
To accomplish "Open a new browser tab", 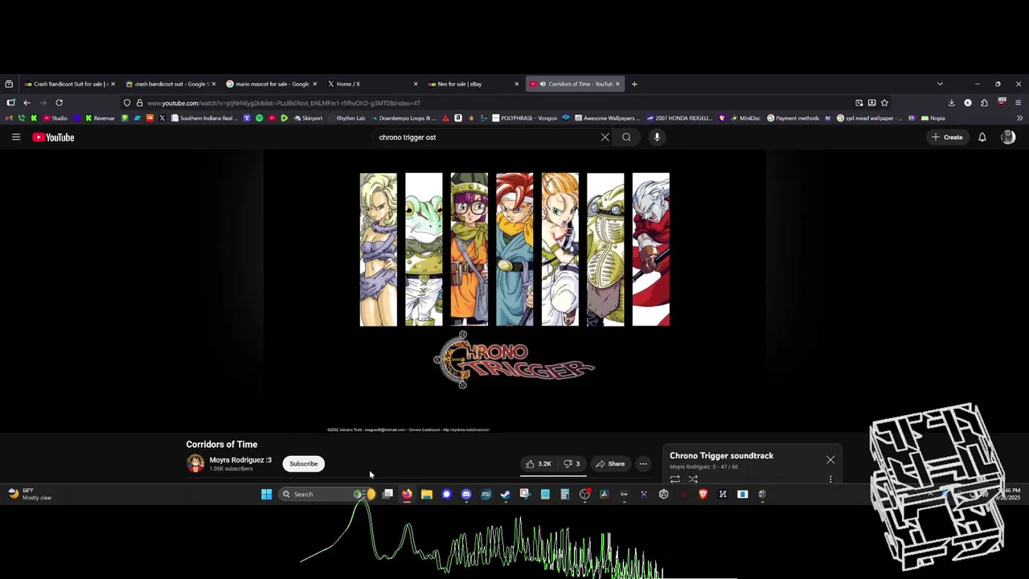I will pyautogui.click(x=634, y=84).
